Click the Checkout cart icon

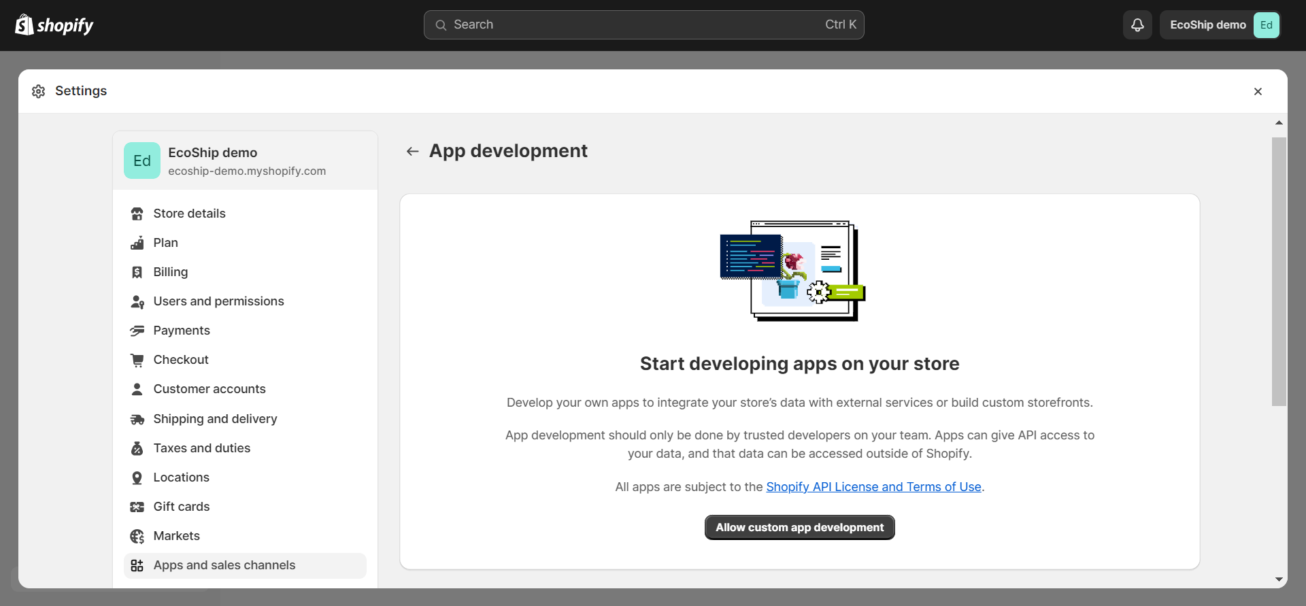(x=137, y=360)
